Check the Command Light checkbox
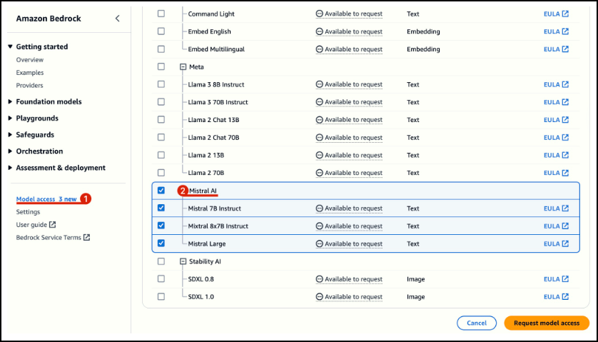The image size is (598, 342). click(x=161, y=14)
